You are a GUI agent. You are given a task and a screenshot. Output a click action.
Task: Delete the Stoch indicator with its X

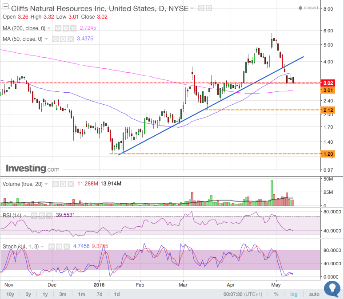click(x=67, y=247)
